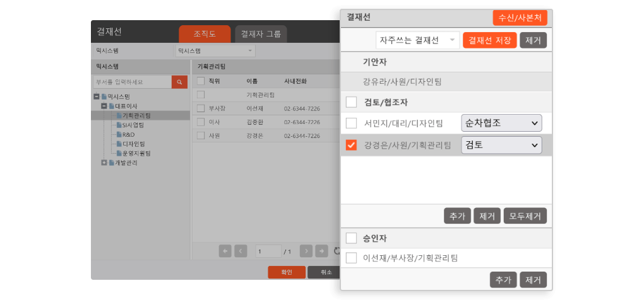The image size is (644, 305).
Task: Check the 기획관리팀 row checkbox
Action: 200,95
